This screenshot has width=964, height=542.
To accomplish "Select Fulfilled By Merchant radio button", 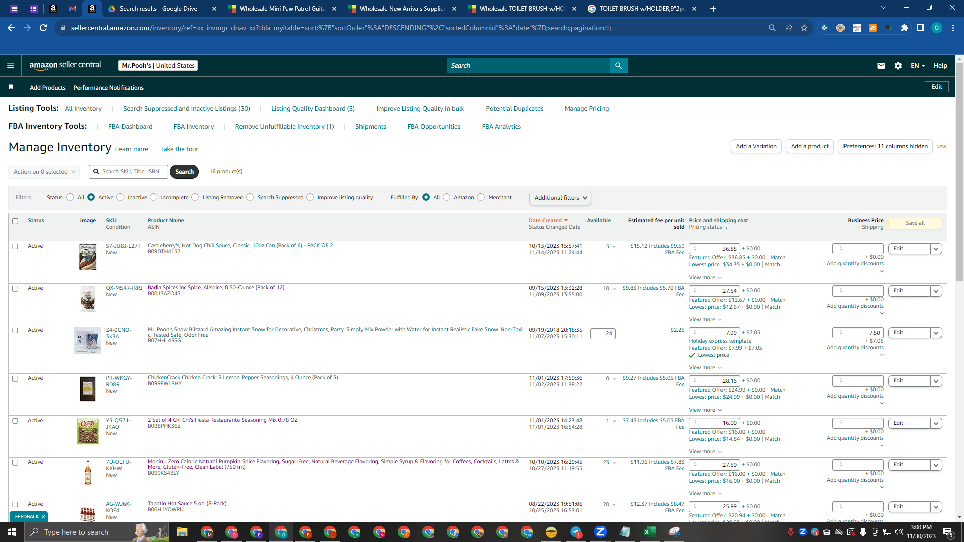I will [x=481, y=197].
